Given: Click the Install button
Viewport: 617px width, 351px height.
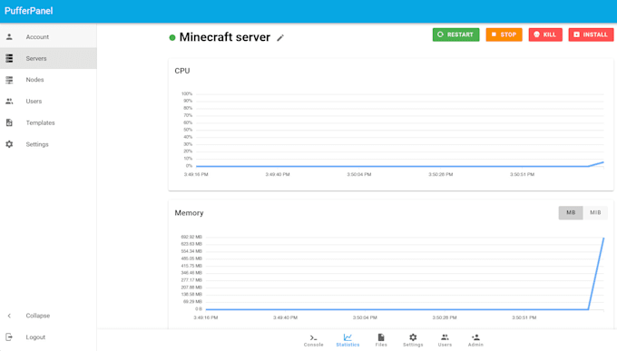Looking at the screenshot, I should point(591,34).
